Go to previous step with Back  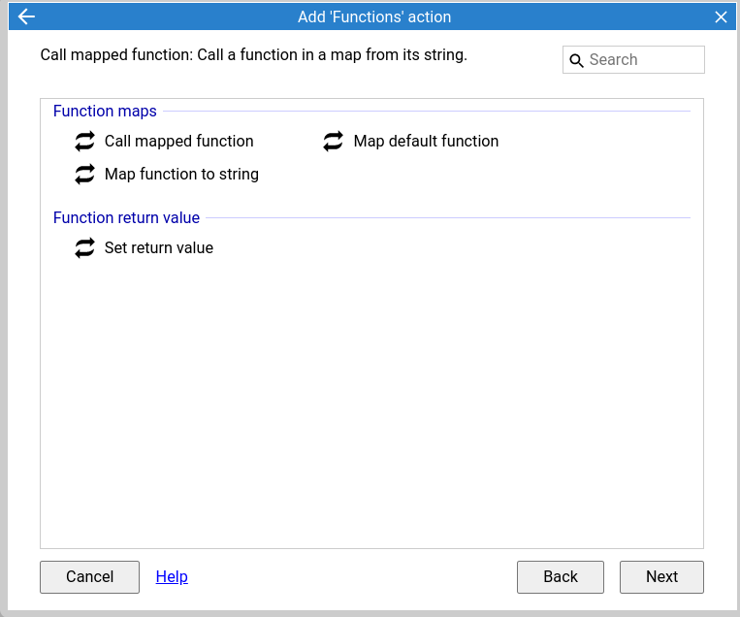pyautogui.click(x=561, y=577)
